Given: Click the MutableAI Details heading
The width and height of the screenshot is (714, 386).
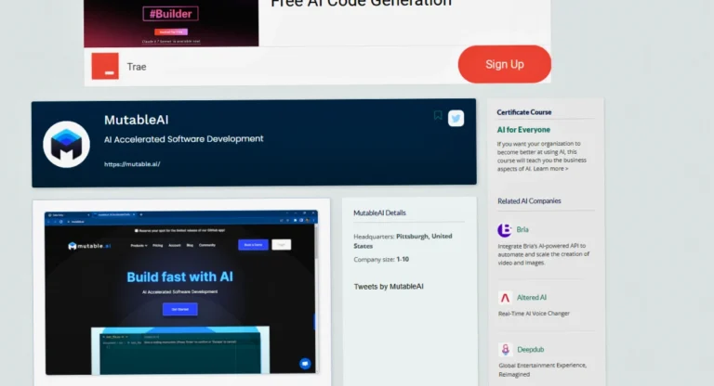Looking at the screenshot, I should 379,212.
